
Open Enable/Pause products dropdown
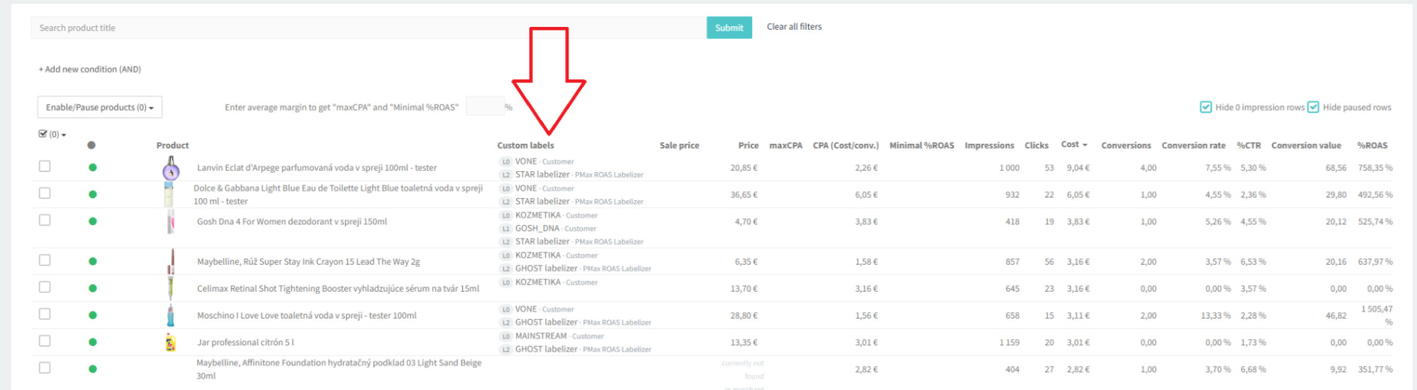pyautogui.click(x=99, y=107)
